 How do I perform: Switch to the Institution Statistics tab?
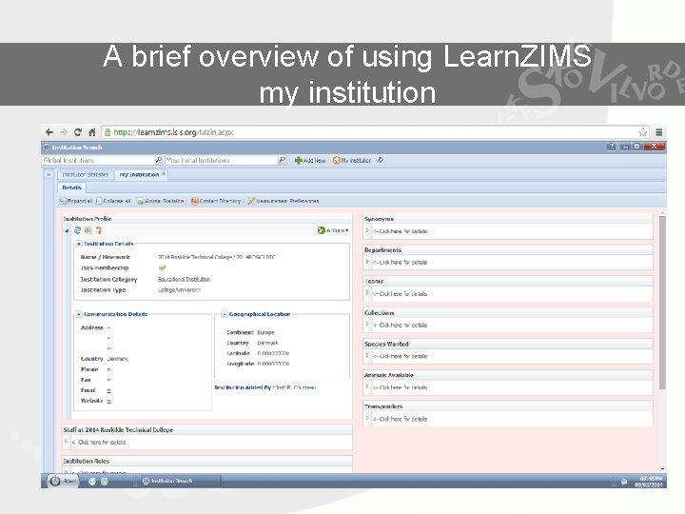tap(85, 175)
